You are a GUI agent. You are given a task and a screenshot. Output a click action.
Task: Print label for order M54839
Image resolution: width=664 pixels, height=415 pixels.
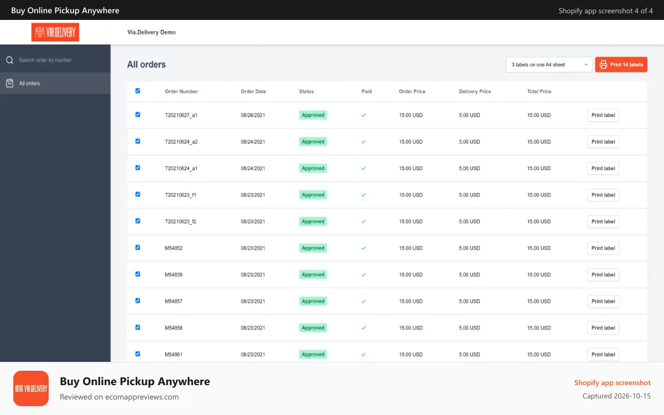tap(603, 274)
